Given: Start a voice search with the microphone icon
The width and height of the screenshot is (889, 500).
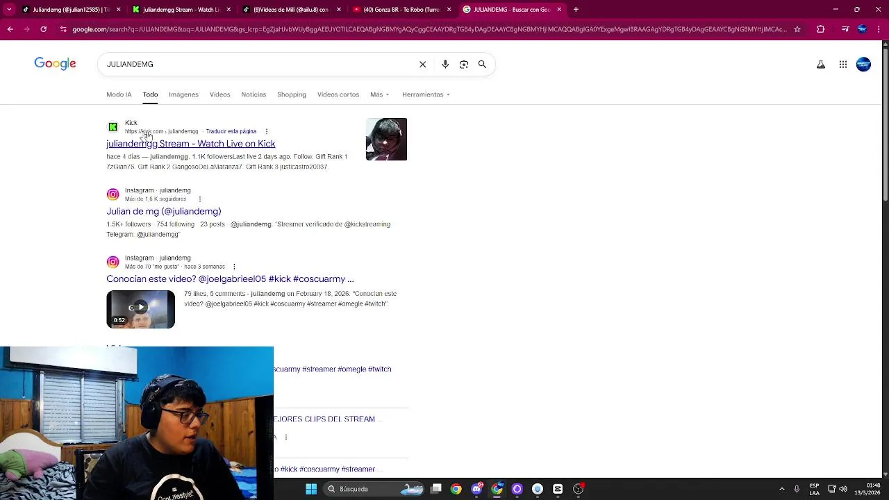Looking at the screenshot, I should point(445,64).
